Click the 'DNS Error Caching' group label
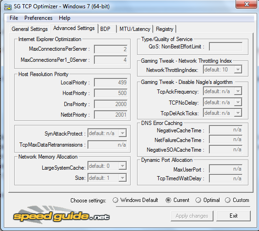259x231 pixels. pos(162,123)
